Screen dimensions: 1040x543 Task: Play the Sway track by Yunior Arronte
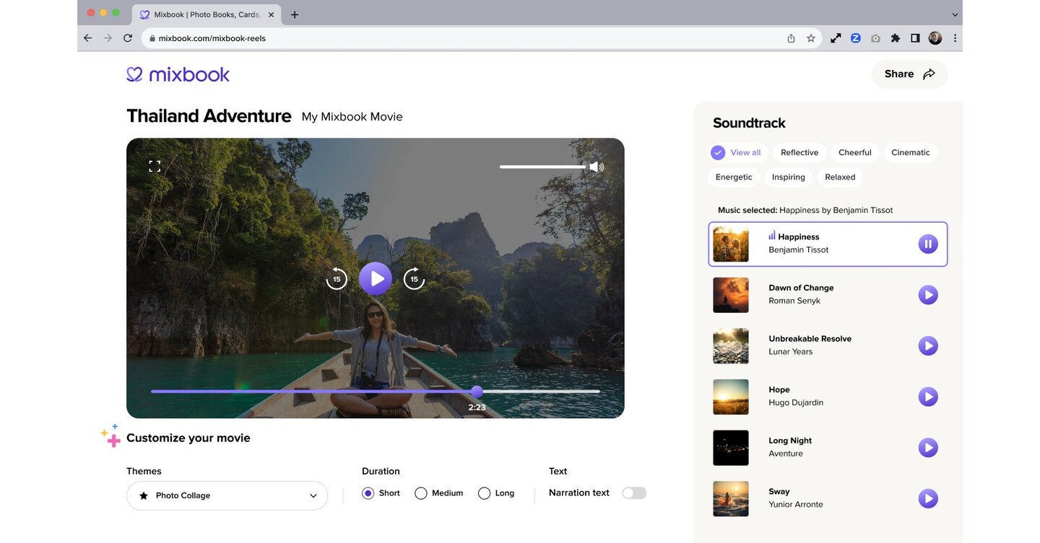[928, 498]
